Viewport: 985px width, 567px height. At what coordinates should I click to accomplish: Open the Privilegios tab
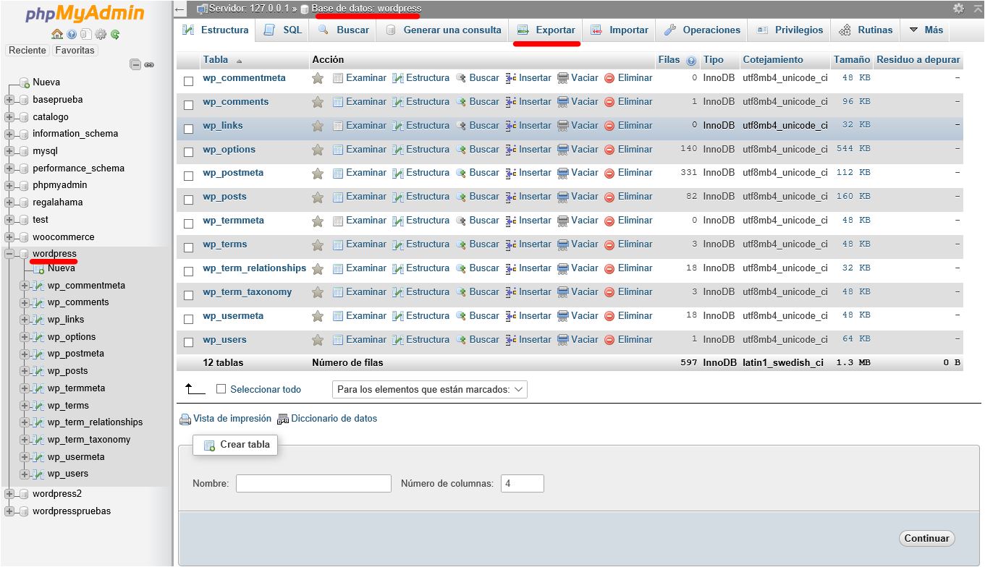pyautogui.click(x=790, y=30)
